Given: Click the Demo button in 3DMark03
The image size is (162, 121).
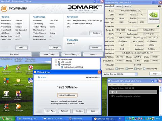Looking at the screenshot, I should click(93, 54).
